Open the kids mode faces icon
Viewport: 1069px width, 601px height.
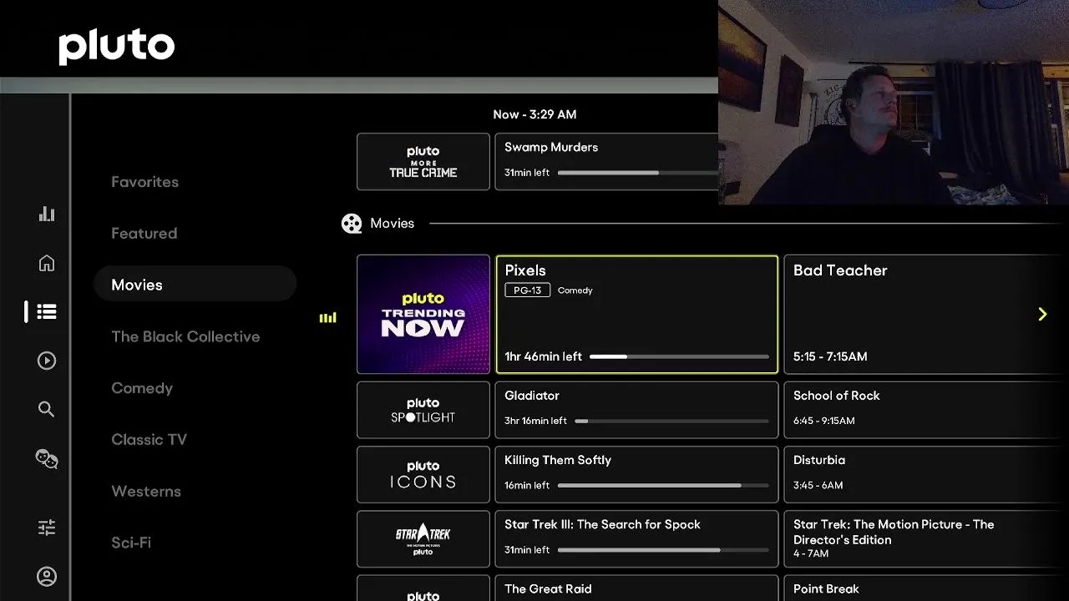pos(47,458)
